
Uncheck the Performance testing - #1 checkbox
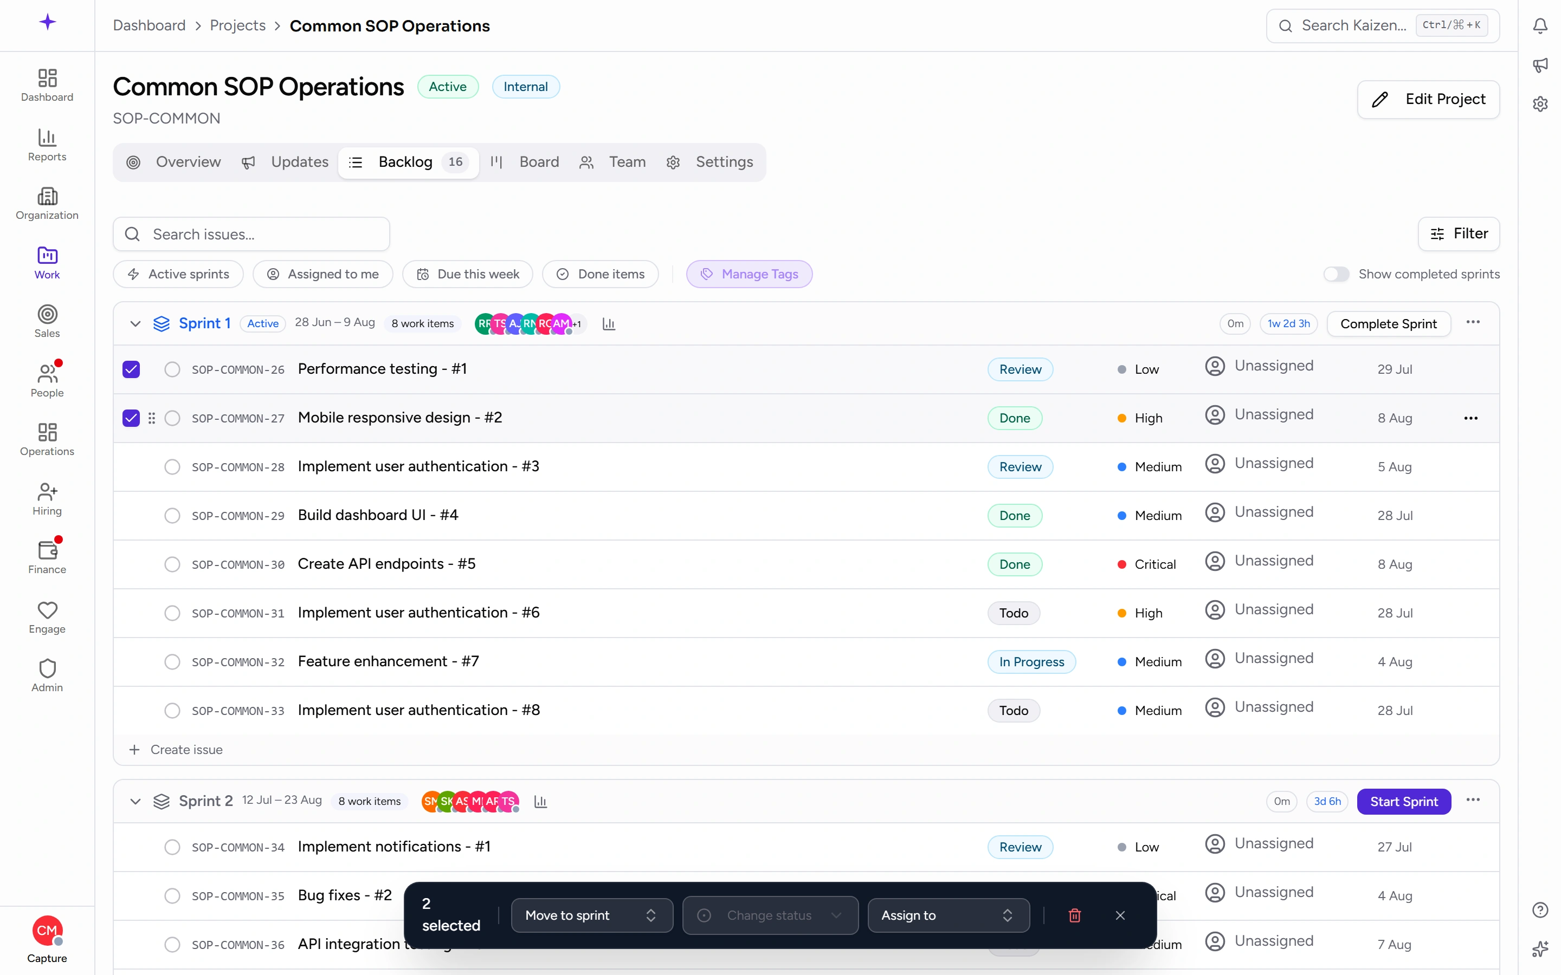131,369
